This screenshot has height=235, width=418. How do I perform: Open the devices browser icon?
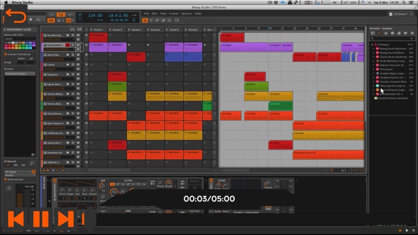coord(373,33)
